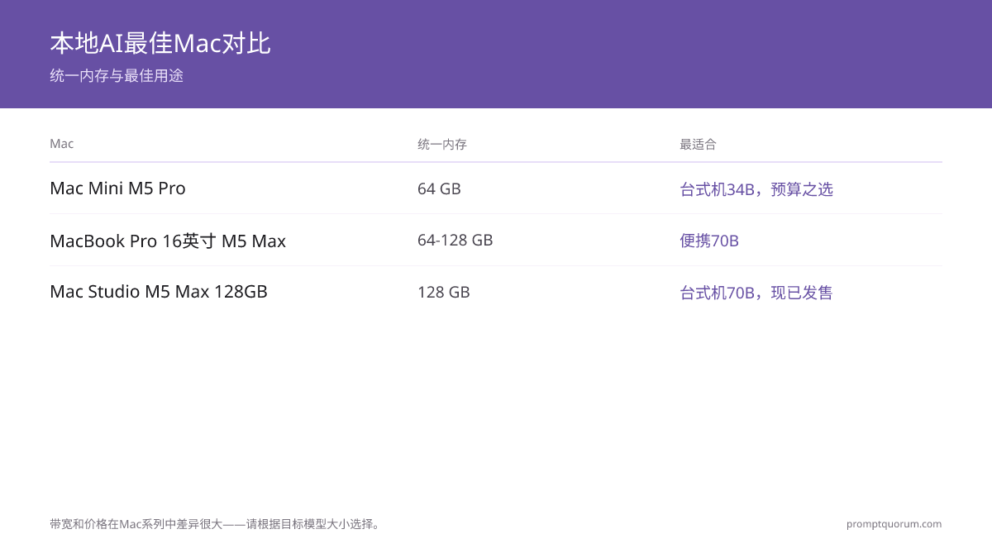
Task: Select MacBook Pro 16英寸 M5 Max cell
Action: coord(168,241)
